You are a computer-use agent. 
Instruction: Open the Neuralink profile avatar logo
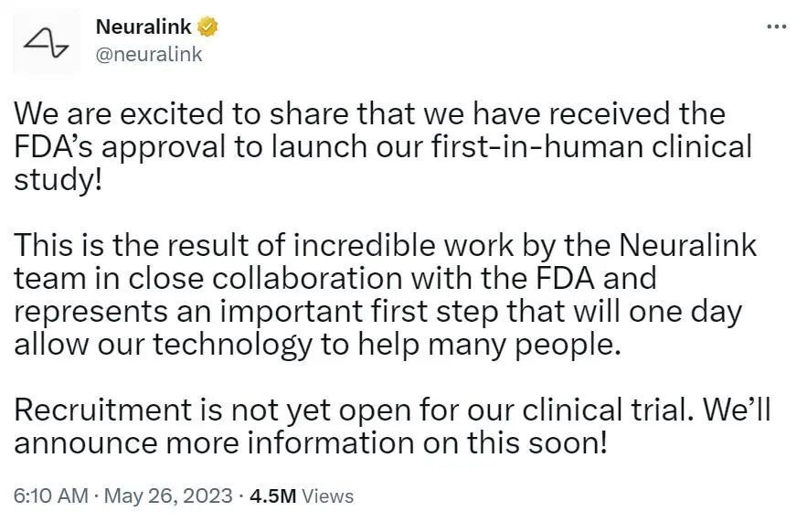[x=47, y=42]
